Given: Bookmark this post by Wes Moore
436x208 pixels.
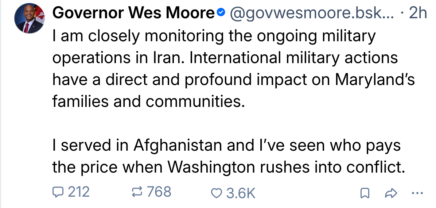Looking at the screenshot, I should (364, 193).
